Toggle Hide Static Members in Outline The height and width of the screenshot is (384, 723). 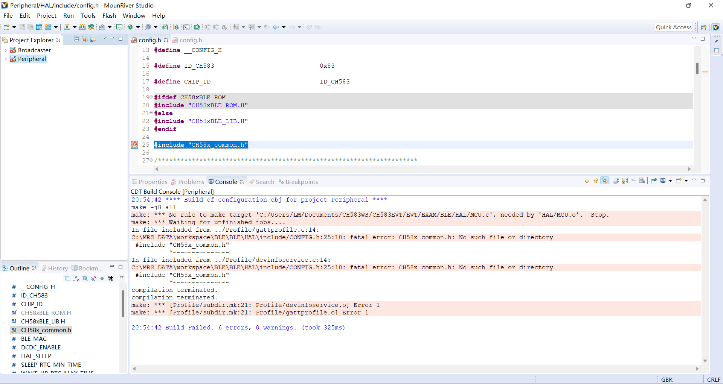coord(93,278)
